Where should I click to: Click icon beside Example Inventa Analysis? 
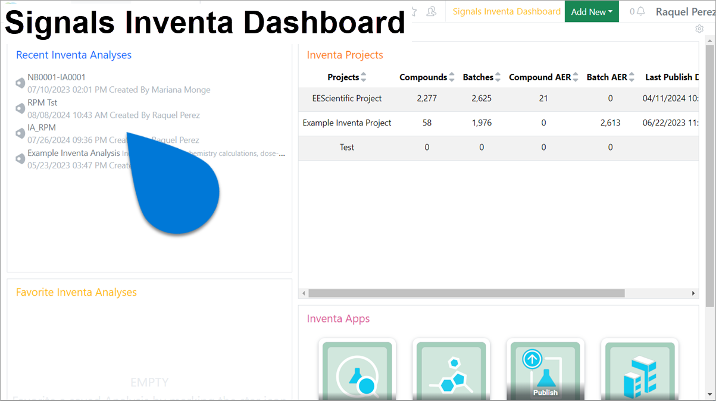pos(20,159)
